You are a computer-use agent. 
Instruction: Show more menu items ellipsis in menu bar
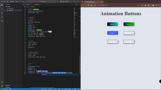(20, 1)
